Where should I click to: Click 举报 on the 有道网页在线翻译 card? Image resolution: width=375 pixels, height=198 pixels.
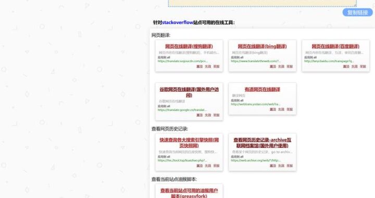[290, 109]
